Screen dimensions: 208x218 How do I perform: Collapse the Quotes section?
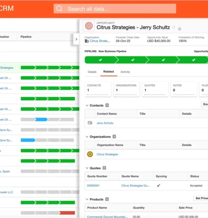click(87, 168)
